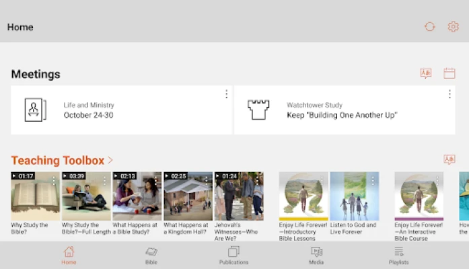Change Teaching Toolbox language icon
This screenshot has width=469, height=269.
tap(449, 159)
